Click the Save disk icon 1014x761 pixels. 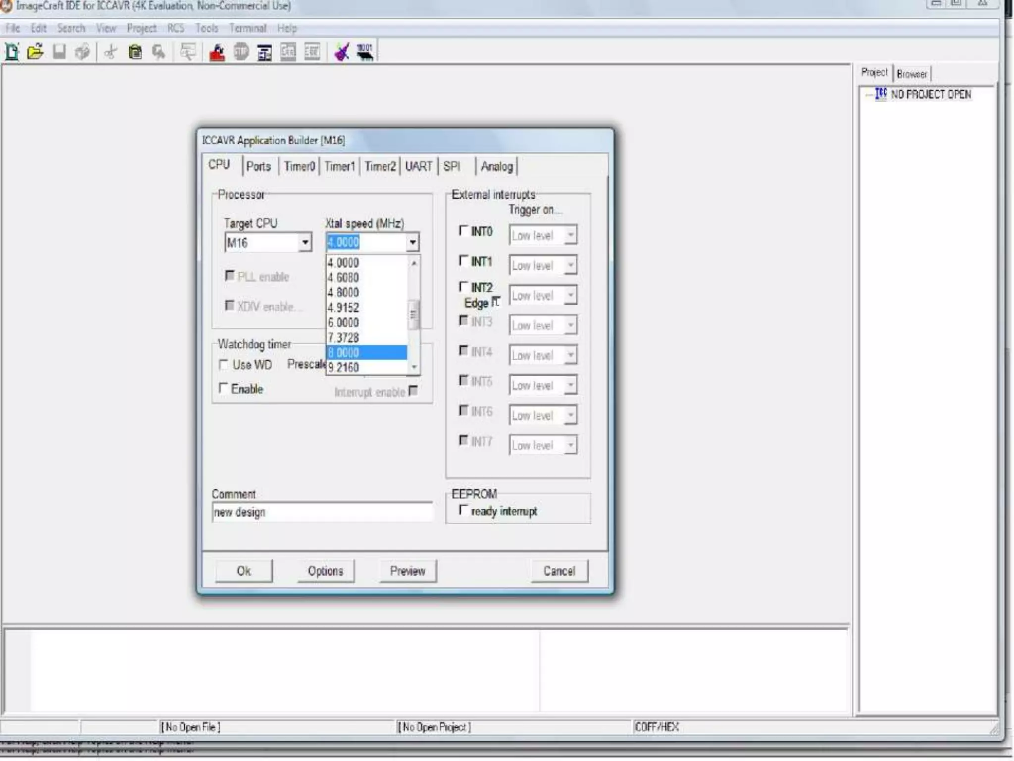[59, 52]
